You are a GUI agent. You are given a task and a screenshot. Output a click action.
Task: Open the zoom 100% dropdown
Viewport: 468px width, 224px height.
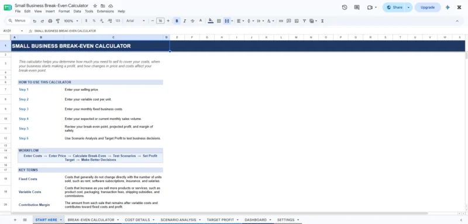pyautogui.click(x=71, y=21)
